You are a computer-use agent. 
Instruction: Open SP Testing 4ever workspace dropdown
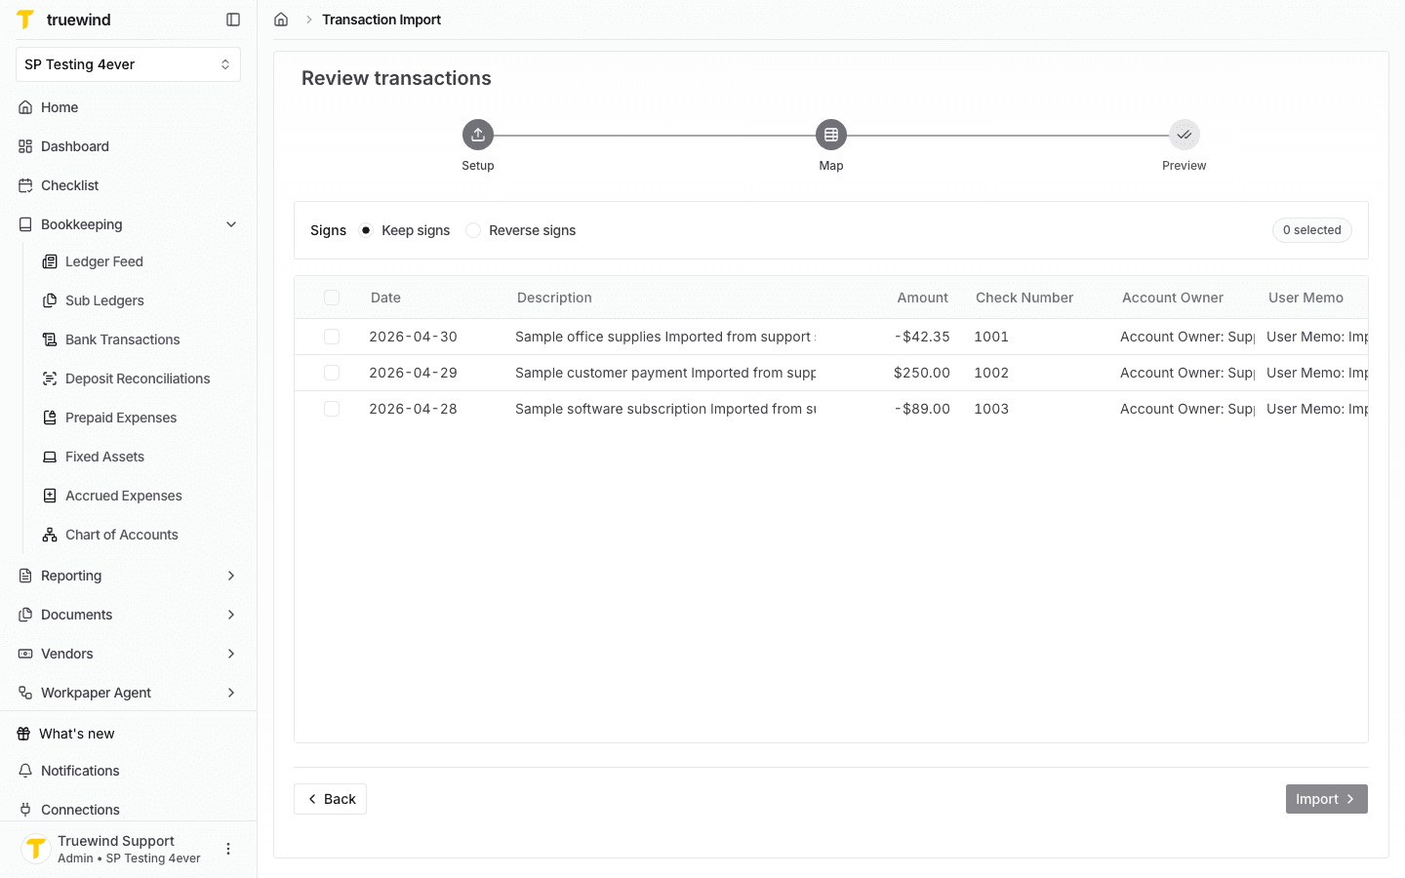[129, 64]
